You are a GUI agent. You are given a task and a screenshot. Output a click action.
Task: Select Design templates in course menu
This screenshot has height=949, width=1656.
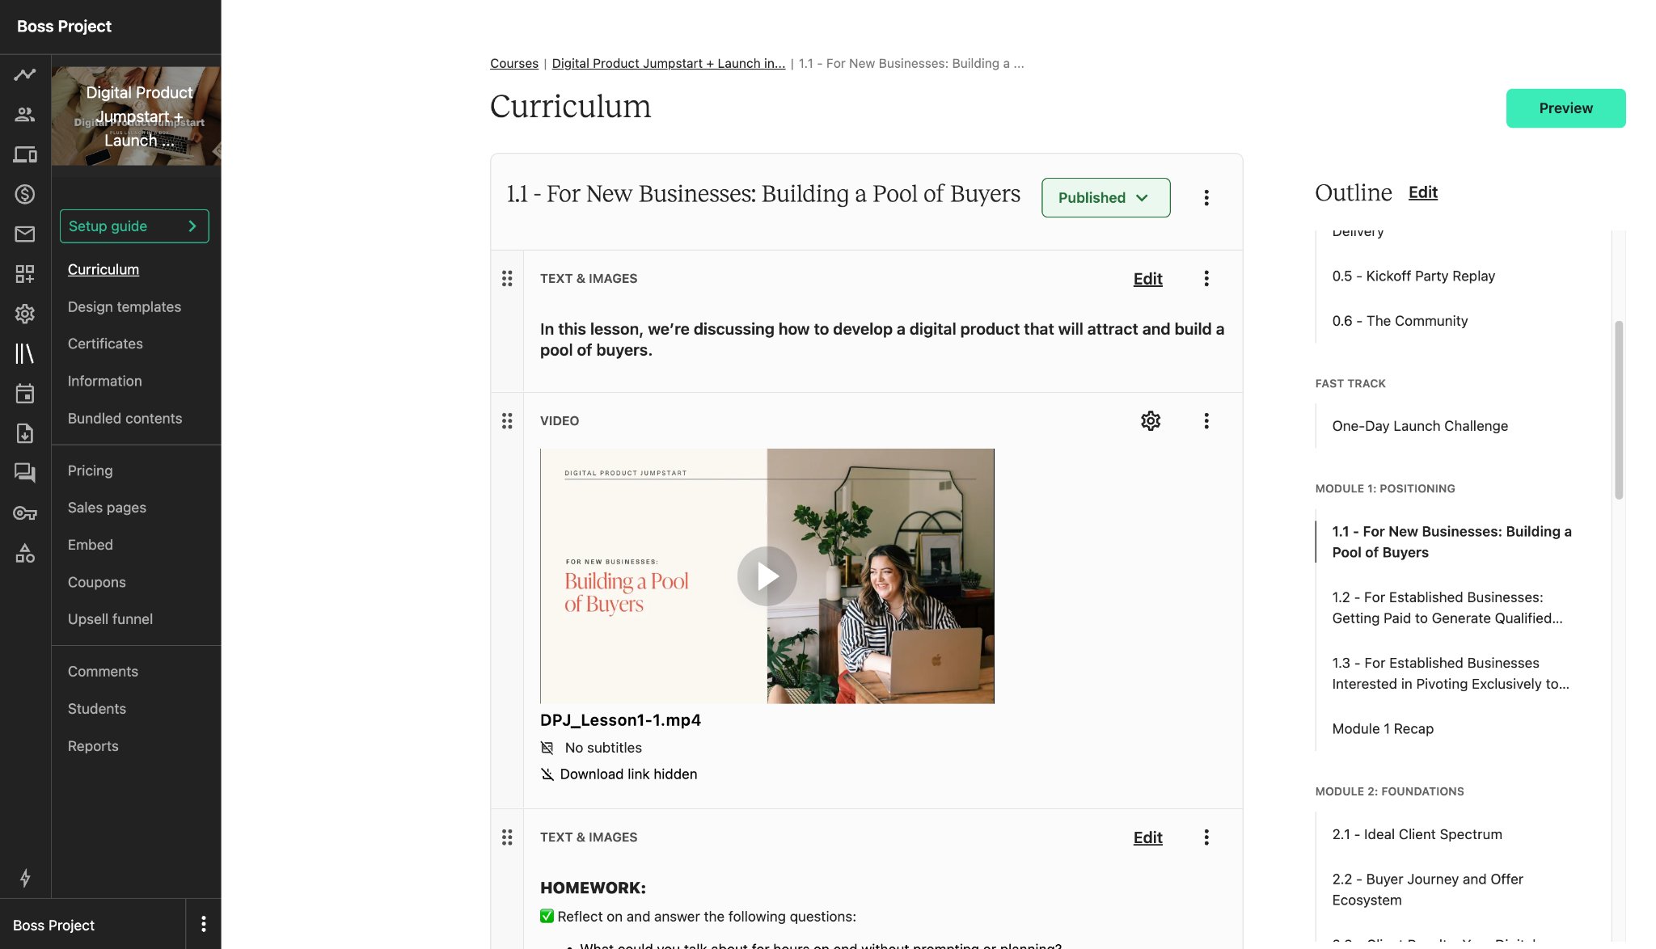125,307
